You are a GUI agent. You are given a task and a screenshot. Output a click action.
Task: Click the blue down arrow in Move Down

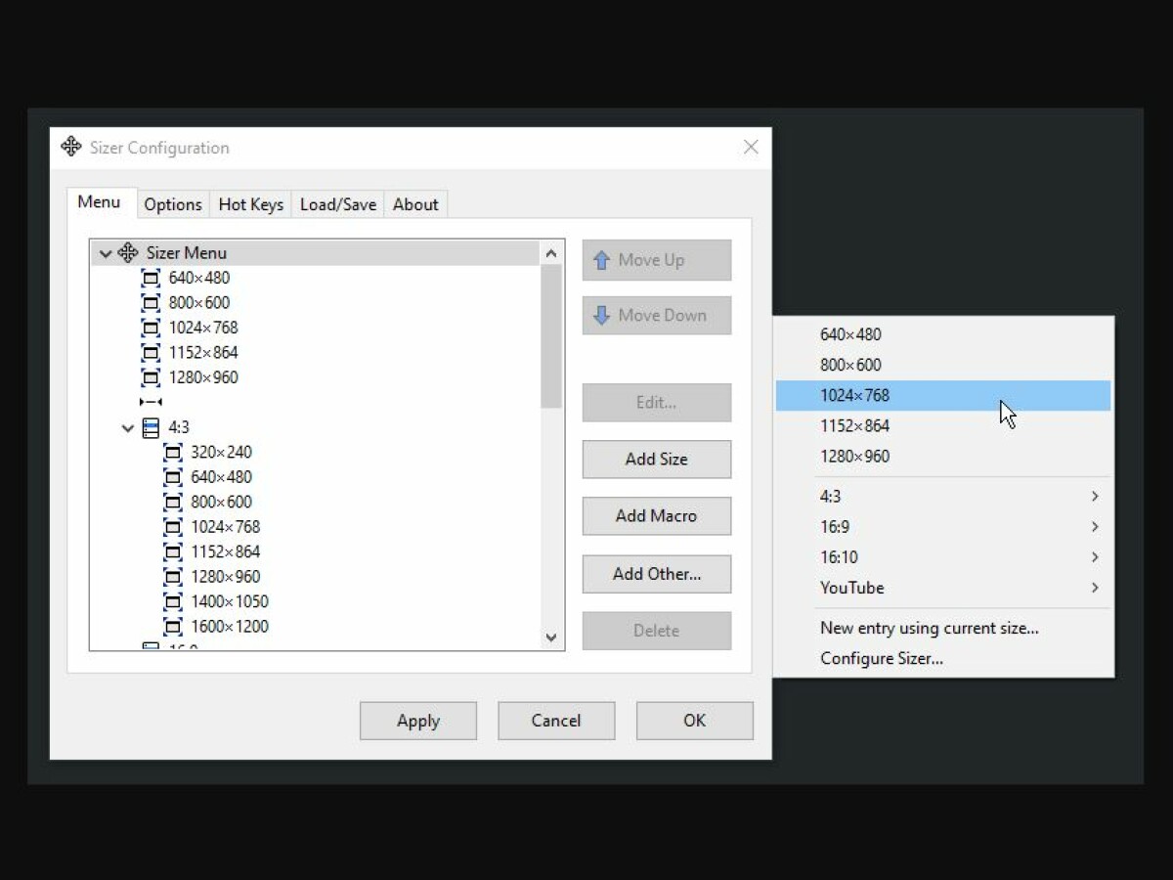click(602, 316)
